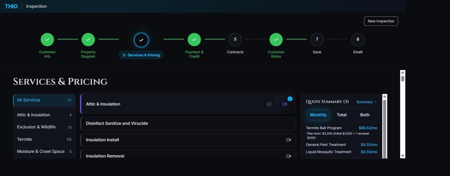
Task: Click the page scrollbar thumb
Action: (x=403, y=79)
